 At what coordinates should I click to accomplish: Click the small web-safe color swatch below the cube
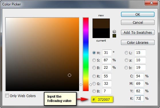pyautogui.click(x=114, y=36)
